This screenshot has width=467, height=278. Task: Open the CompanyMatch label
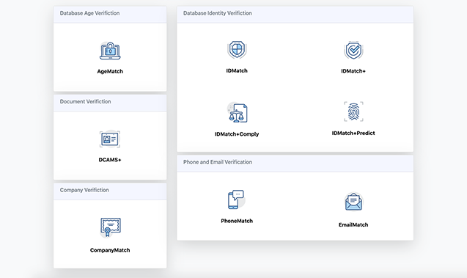click(110, 250)
